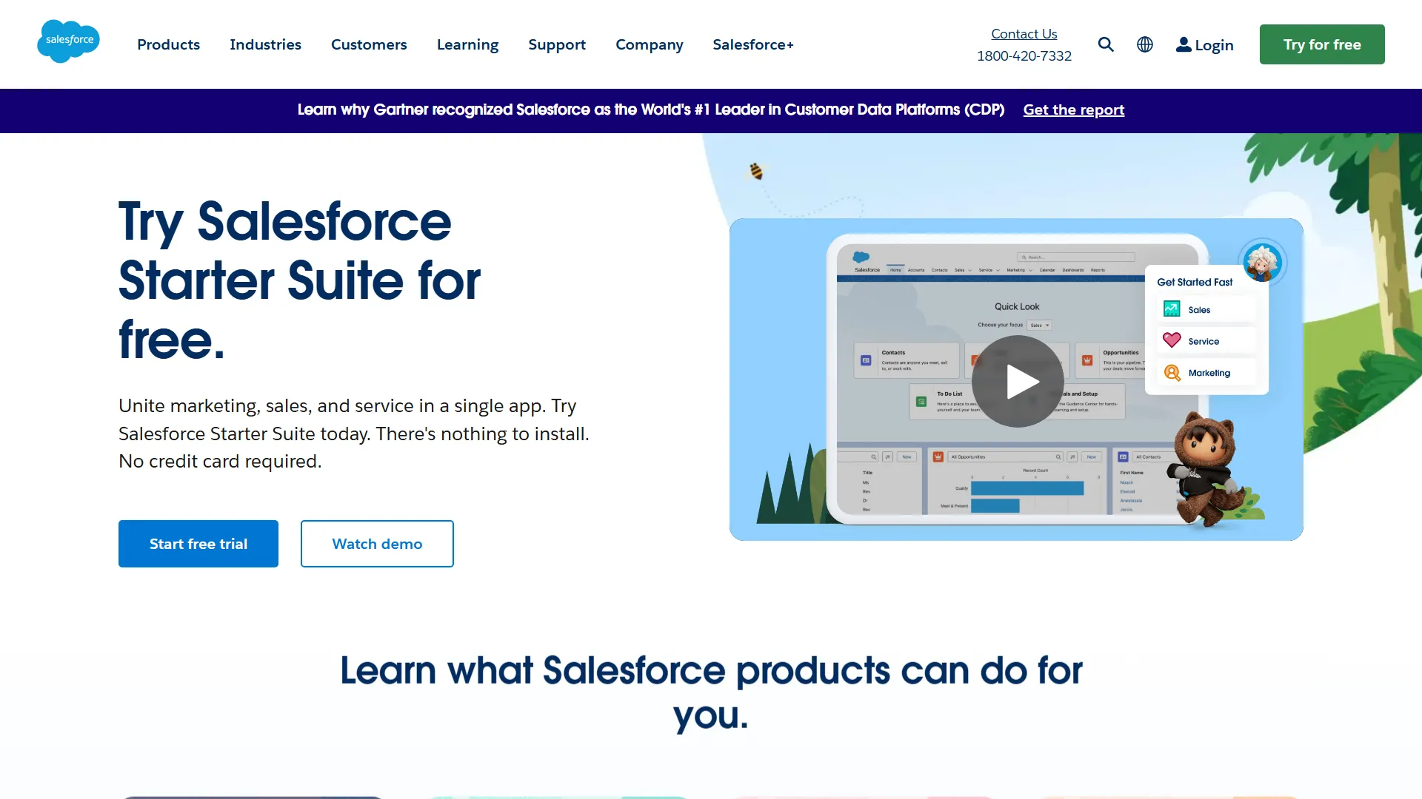The width and height of the screenshot is (1422, 799).
Task: Open the Learning menu
Action: (467, 44)
